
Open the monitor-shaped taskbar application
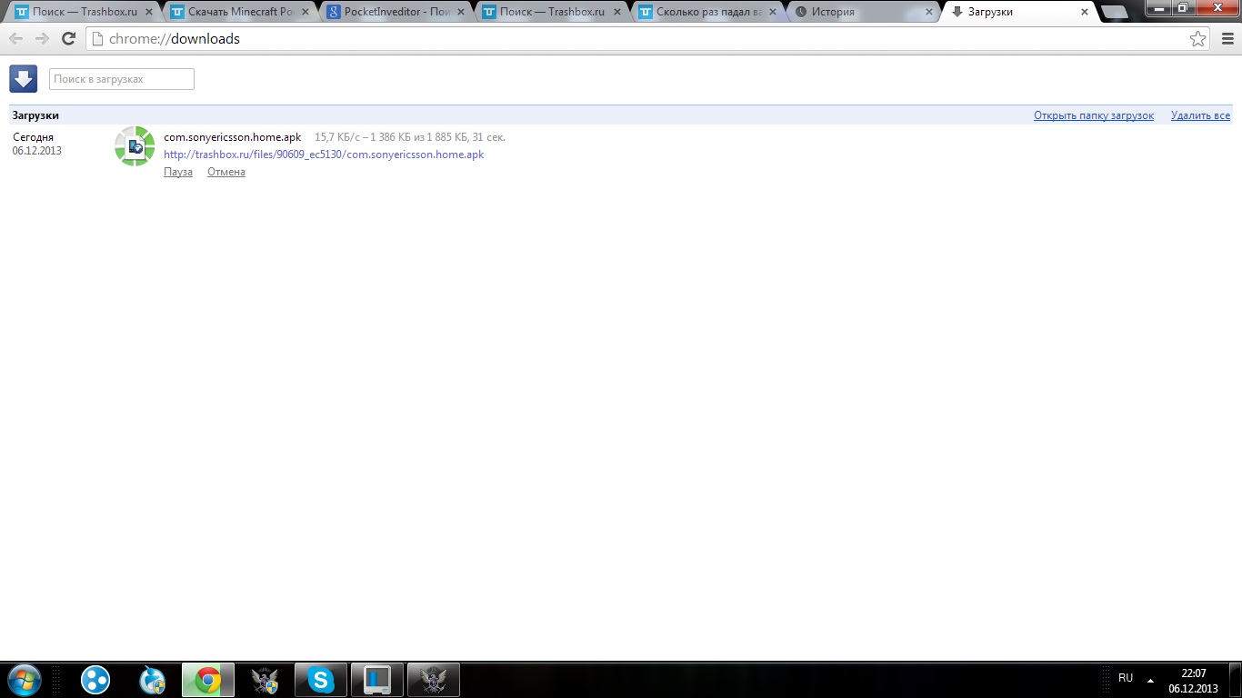click(x=377, y=680)
